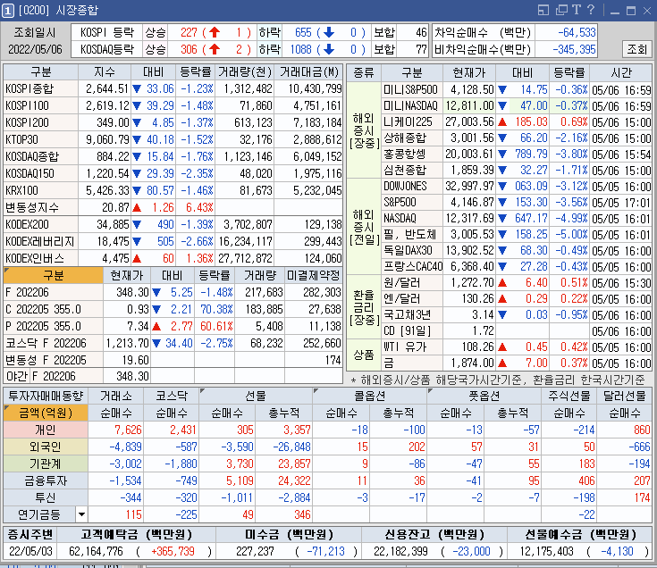The width and height of the screenshot is (657, 568).
Task: Click the 미니NASDAQ row label
Action: pyautogui.click(x=410, y=105)
